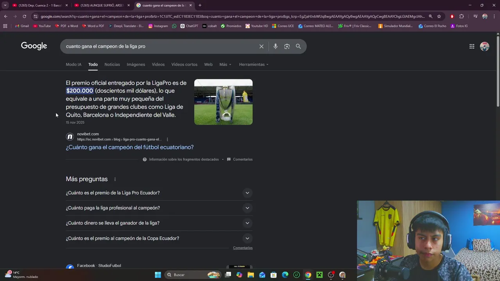The height and width of the screenshot is (281, 500).
Task: Click the page vertical scrollbar
Action: 498,71
